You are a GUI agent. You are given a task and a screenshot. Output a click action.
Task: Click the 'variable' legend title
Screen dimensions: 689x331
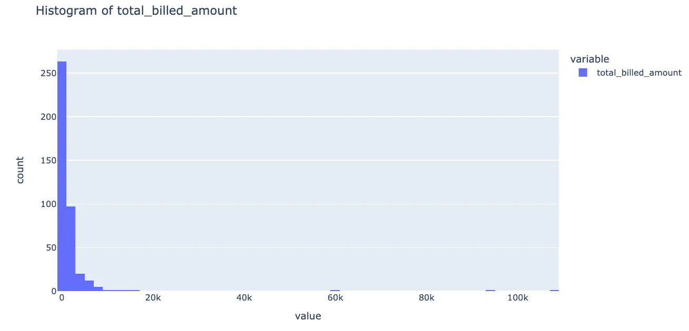(x=589, y=59)
